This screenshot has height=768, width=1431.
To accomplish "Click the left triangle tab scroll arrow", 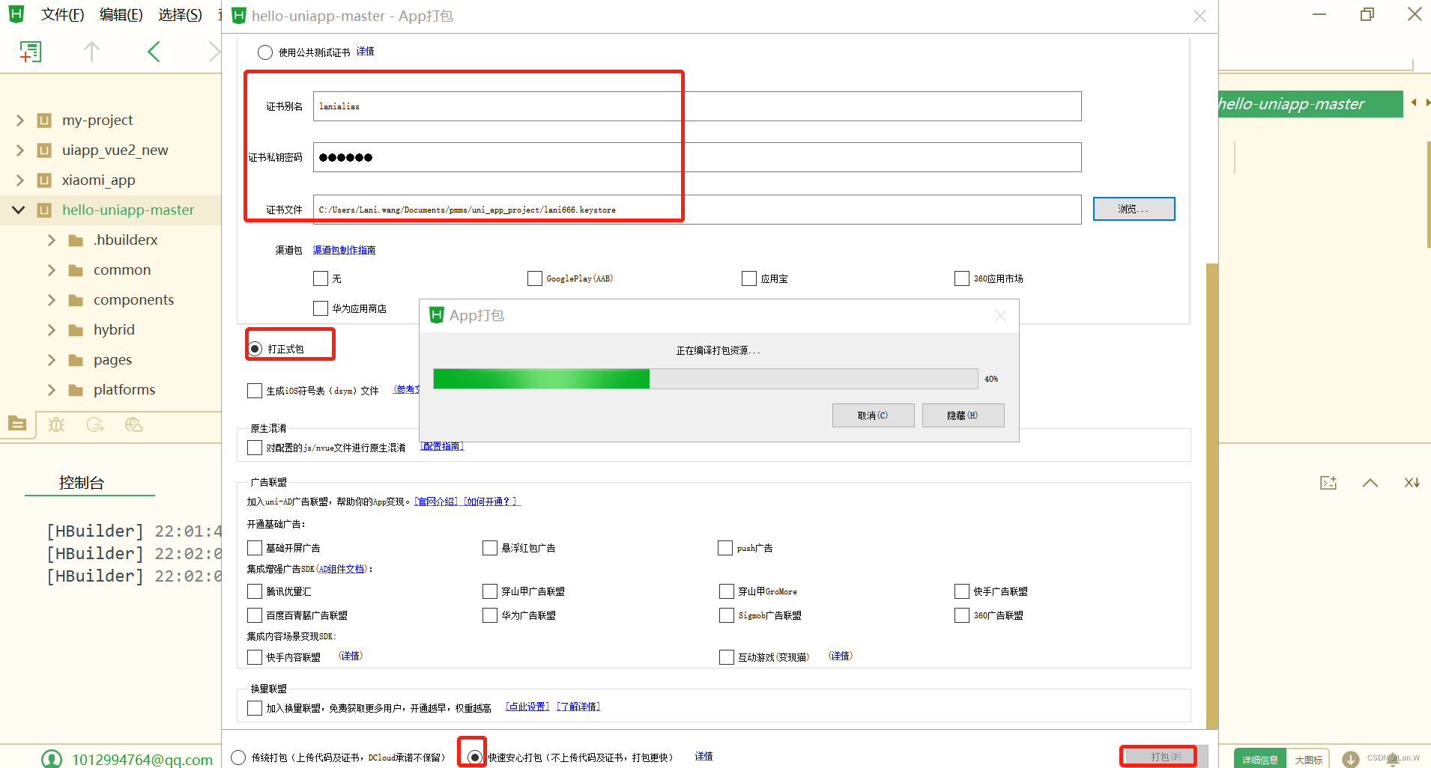I will point(1414,103).
